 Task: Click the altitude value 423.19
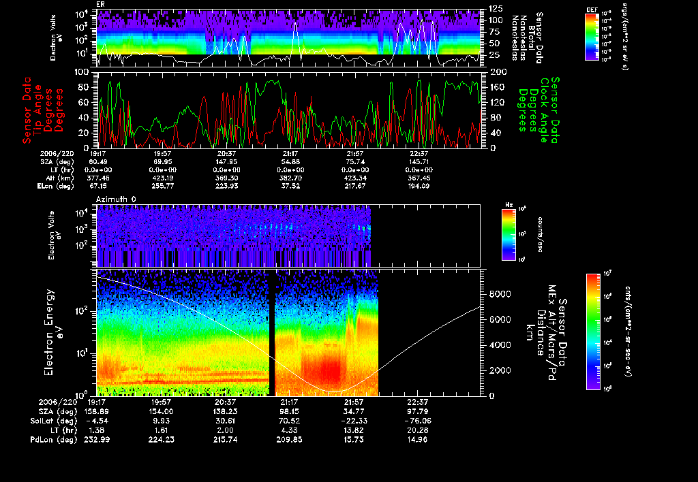(162, 178)
